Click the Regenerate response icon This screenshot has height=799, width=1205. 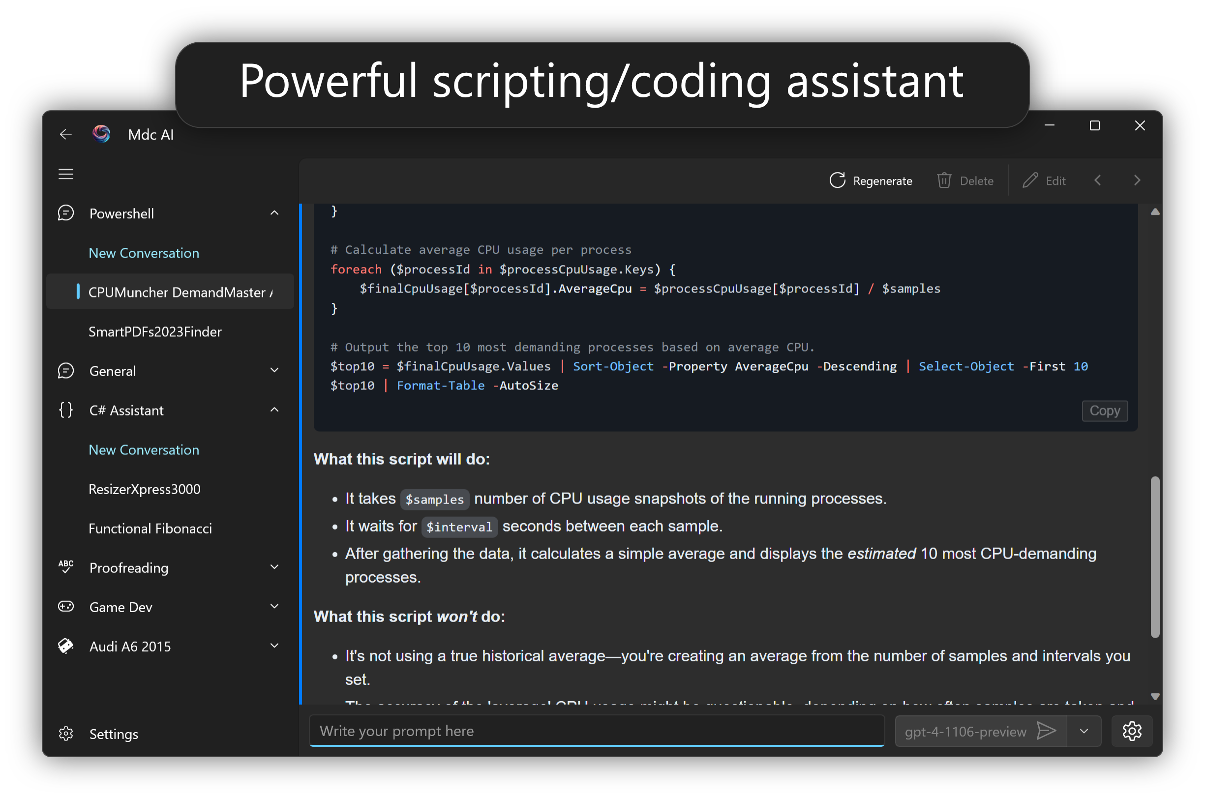click(x=837, y=180)
